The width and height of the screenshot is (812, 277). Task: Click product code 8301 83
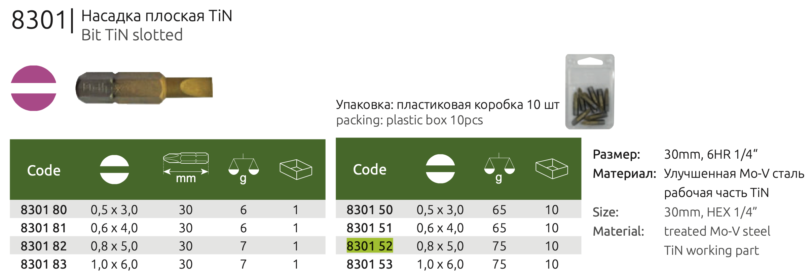pos(44,264)
